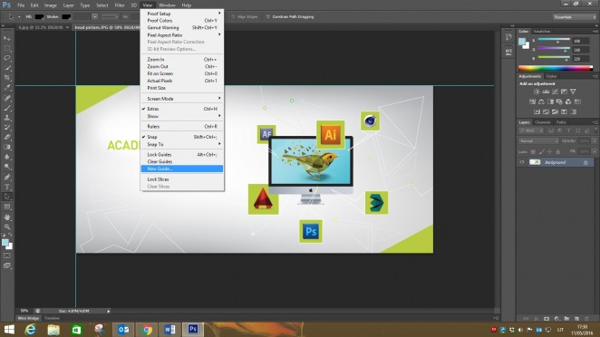The height and width of the screenshot is (337, 600).
Task: Open Outlook from the taskbar
Action: coord(123,330)
